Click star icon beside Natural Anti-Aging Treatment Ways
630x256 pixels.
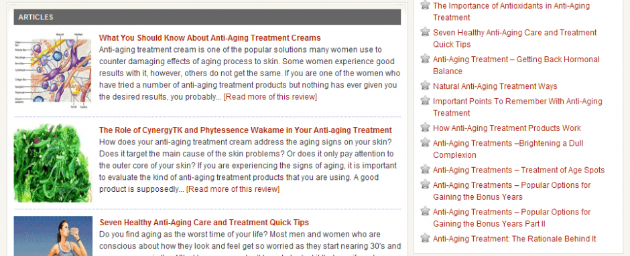[425, 86]
